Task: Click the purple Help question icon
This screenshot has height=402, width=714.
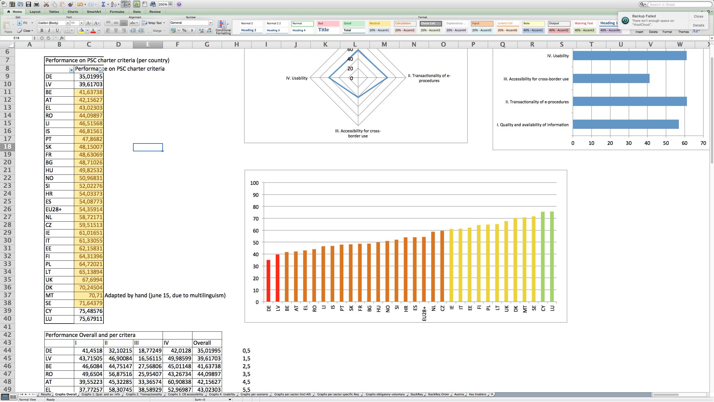Action: 179,4
